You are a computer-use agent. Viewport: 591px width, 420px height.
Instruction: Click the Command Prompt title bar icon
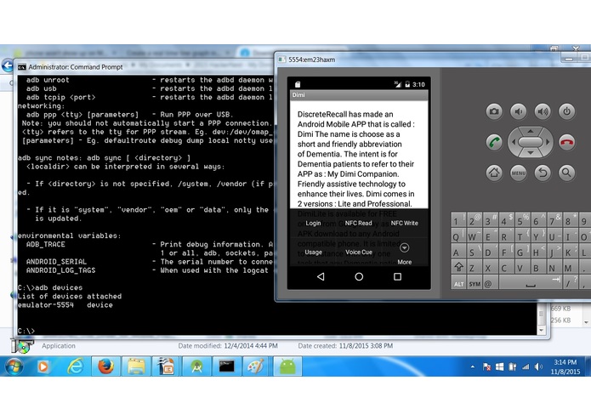click(22, 67)
